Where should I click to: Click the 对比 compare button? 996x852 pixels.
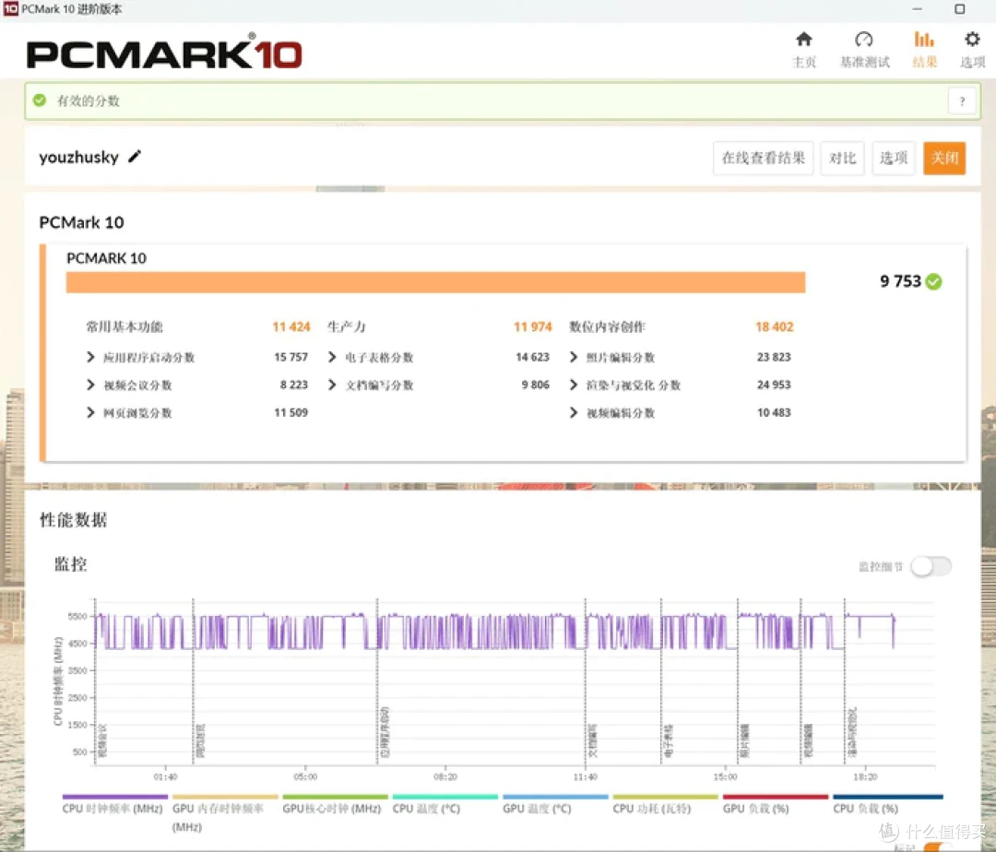(842, 158)
